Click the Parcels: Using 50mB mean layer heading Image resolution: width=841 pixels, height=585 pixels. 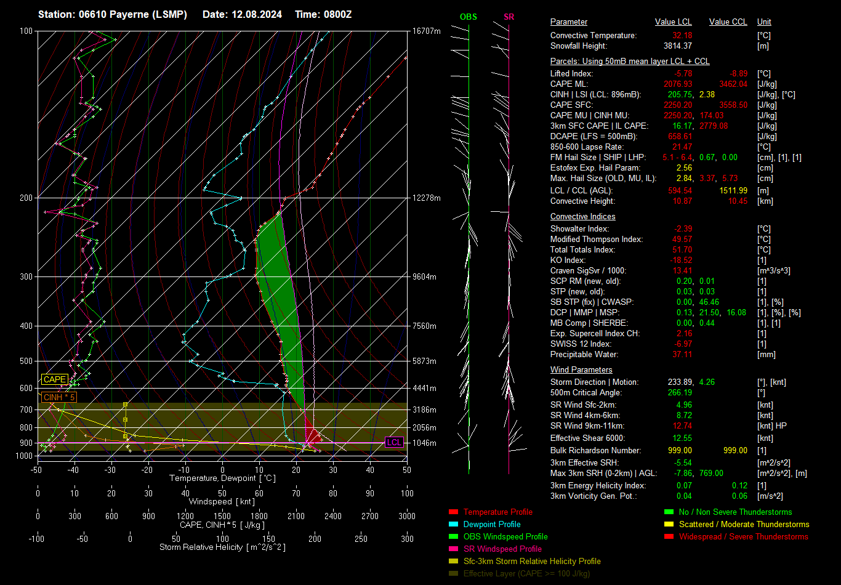pos(629,62)
